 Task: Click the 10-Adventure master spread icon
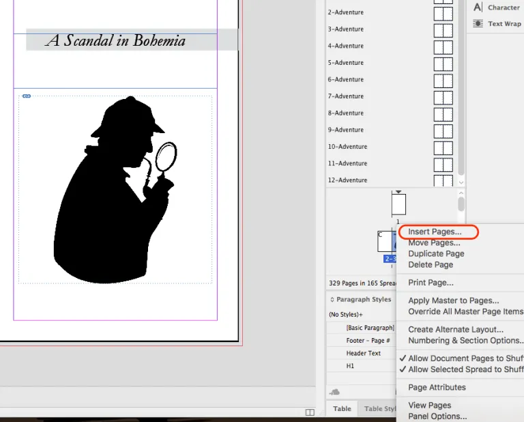click(x=443, y=147)
